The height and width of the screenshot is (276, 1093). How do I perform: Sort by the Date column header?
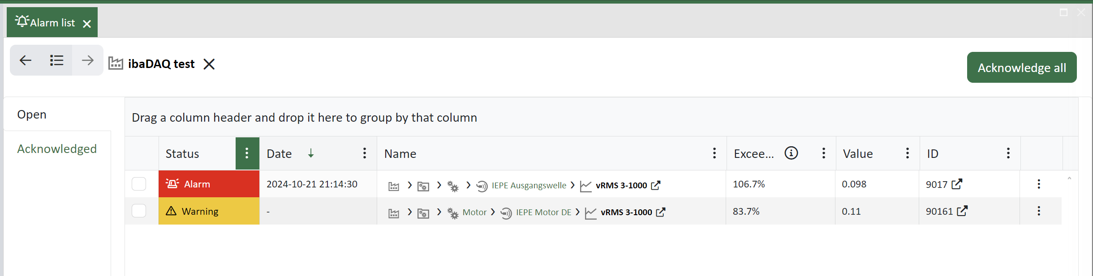coord(279,154)
